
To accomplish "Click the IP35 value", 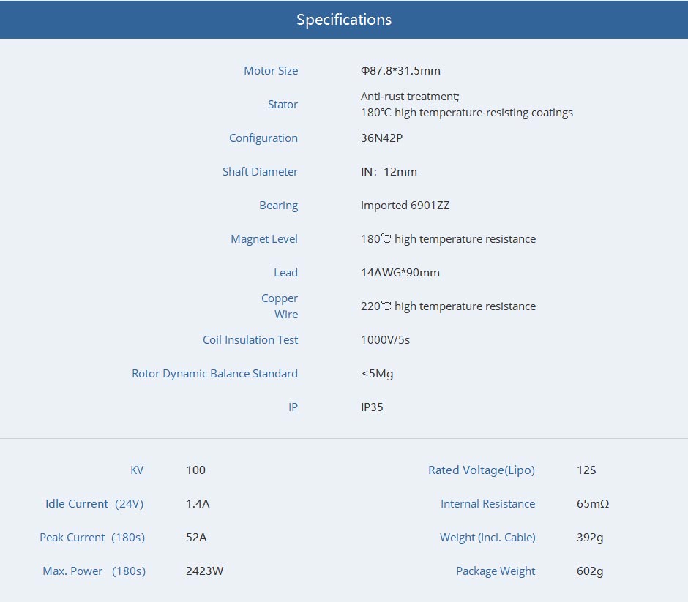I will pos(372,407).
